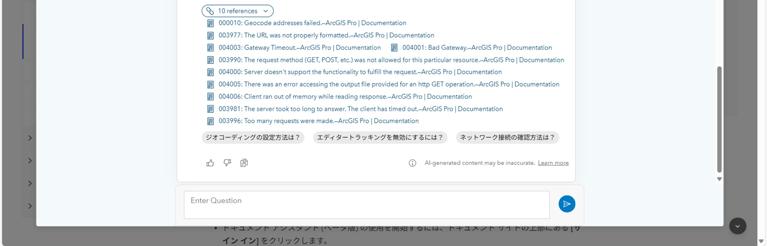
Task: Click document icon beside 003990 reference
Action: [210, 60]
